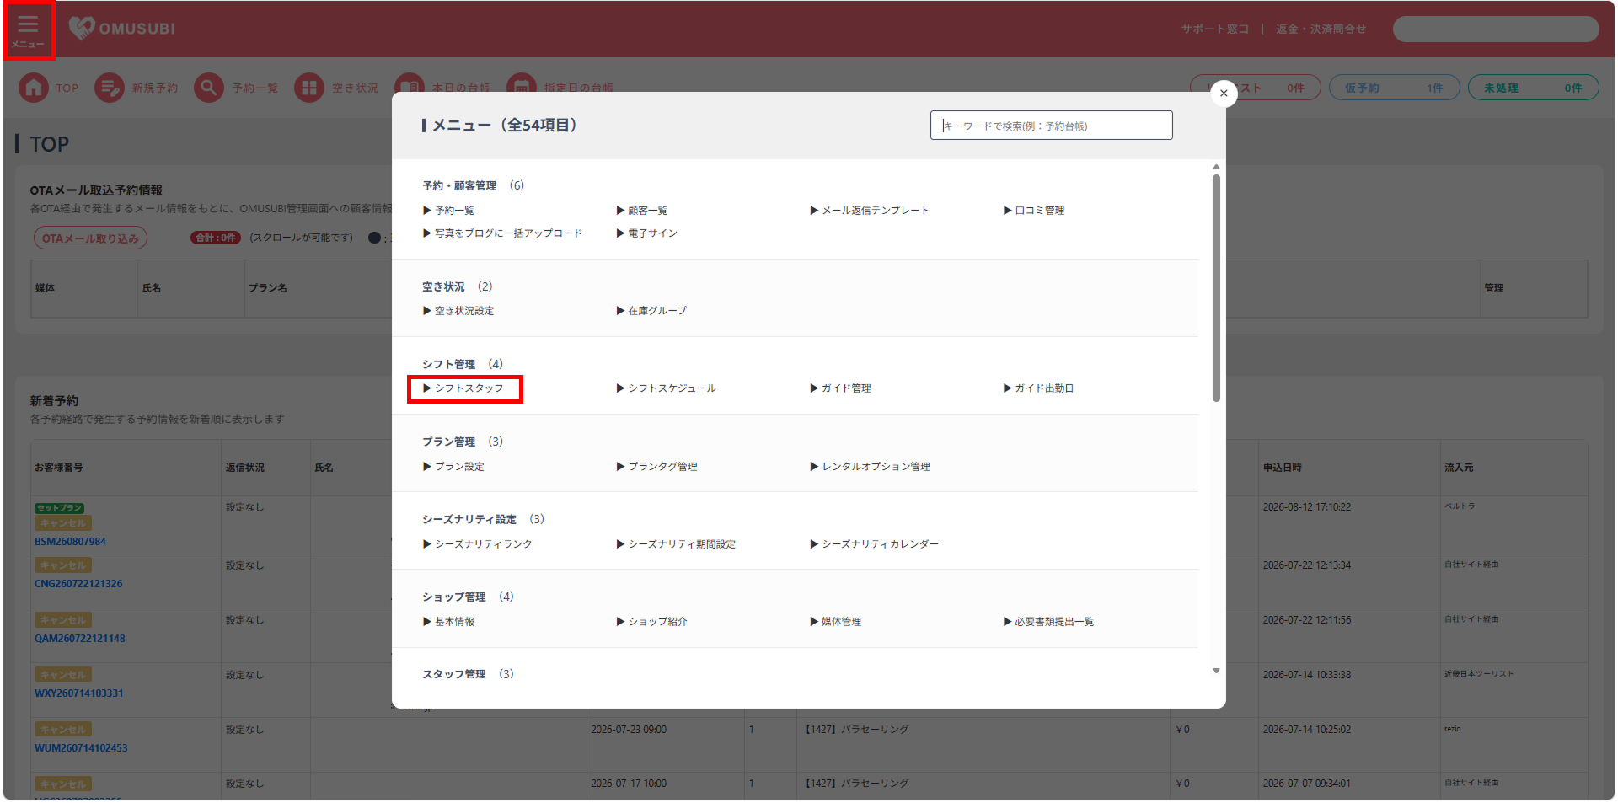Click the ショップ管理 (4) section heading
Viewport: 1618px width, 803px height.
coord(468,597)
